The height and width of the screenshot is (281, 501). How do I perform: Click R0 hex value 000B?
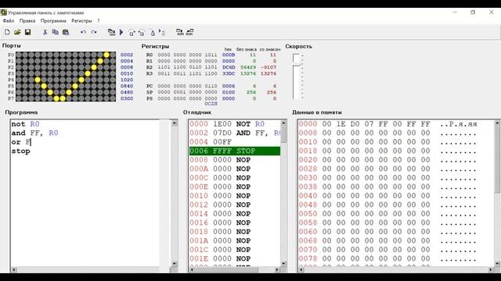[x=229, y=55]
